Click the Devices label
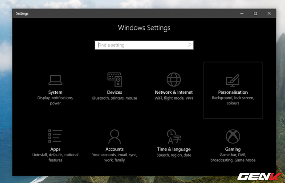The width and height of the screenshot is (285, 183). click(x=114, y=92)
